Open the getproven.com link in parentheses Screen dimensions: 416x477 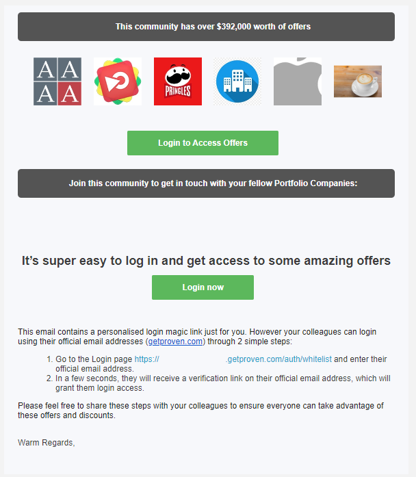point(175,341)
